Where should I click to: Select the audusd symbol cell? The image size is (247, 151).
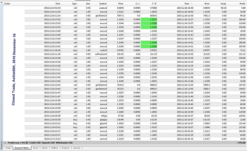pyautogui.click(x=103, y=8)
